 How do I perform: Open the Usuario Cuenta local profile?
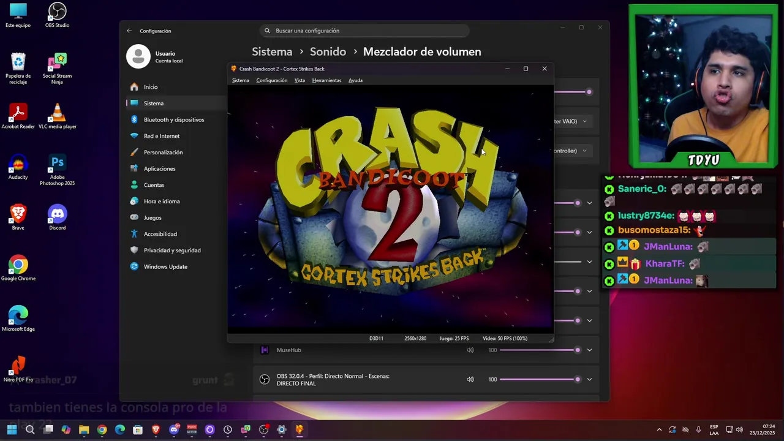pyautogui.click(x=155, y=57)
